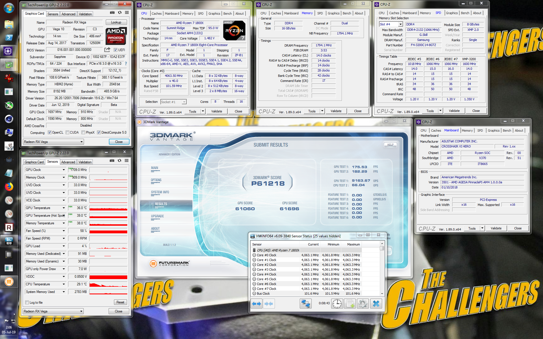
Task: Open PowerShell from the taskbar
Action: [9, 38]
